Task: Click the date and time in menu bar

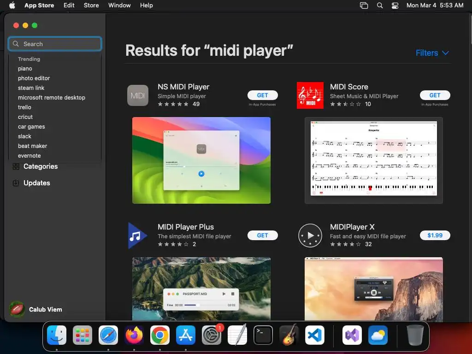Action: pos(435,6)
